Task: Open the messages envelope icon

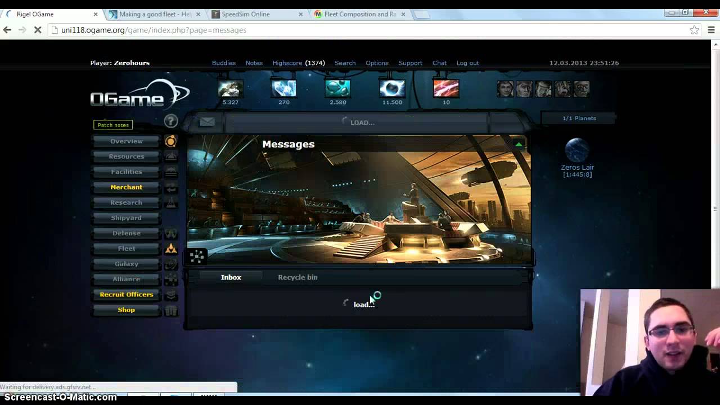Action: pyautogui.click(x=207, y=122)
